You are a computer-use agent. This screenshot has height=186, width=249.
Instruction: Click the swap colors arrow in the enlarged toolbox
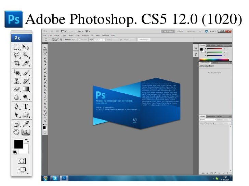coord(27,140)
